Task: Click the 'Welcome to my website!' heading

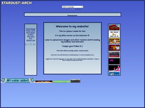Action: click(72, 26)
